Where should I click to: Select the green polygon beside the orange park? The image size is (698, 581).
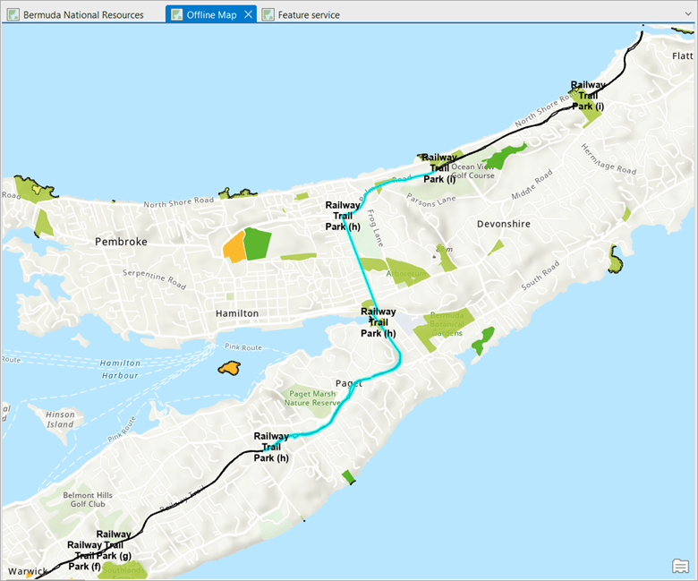point(258,244)
